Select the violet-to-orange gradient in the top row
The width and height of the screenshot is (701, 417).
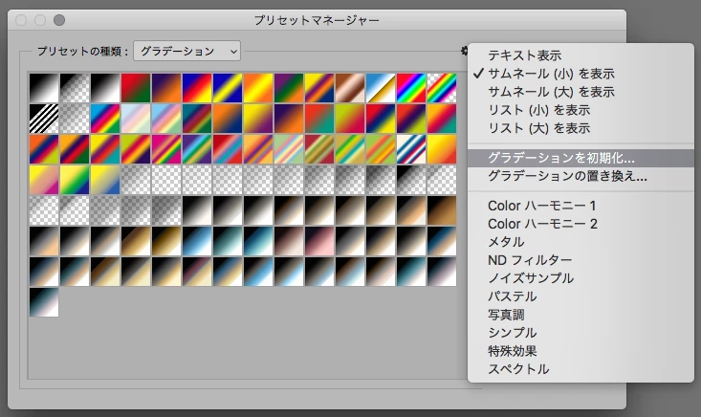(166, 88)
